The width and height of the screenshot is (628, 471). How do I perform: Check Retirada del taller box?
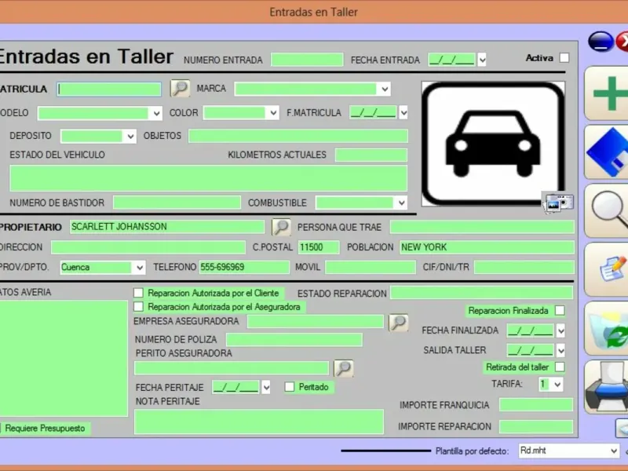tap(560, 367)
